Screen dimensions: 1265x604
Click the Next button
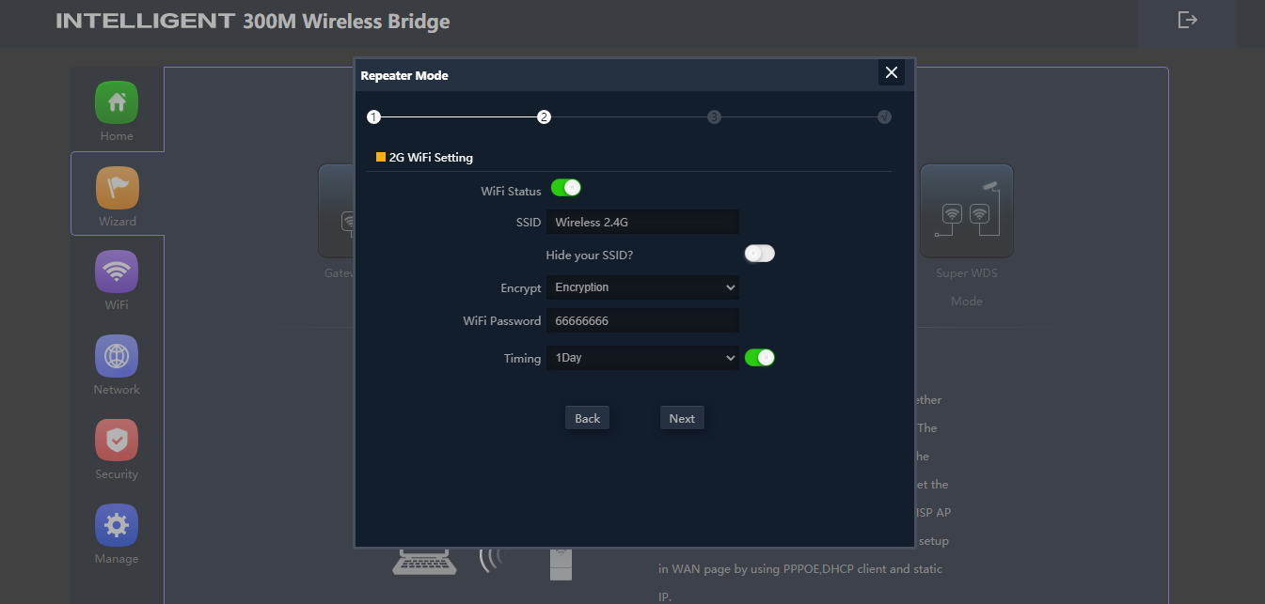pos(682,418)
